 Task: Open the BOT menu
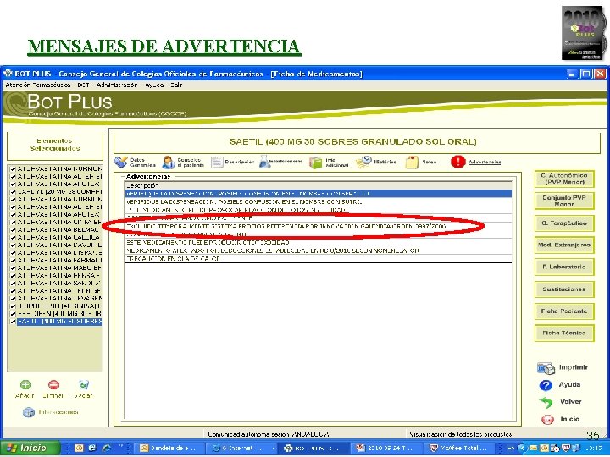pyautogui.click(x=83, y=85)
